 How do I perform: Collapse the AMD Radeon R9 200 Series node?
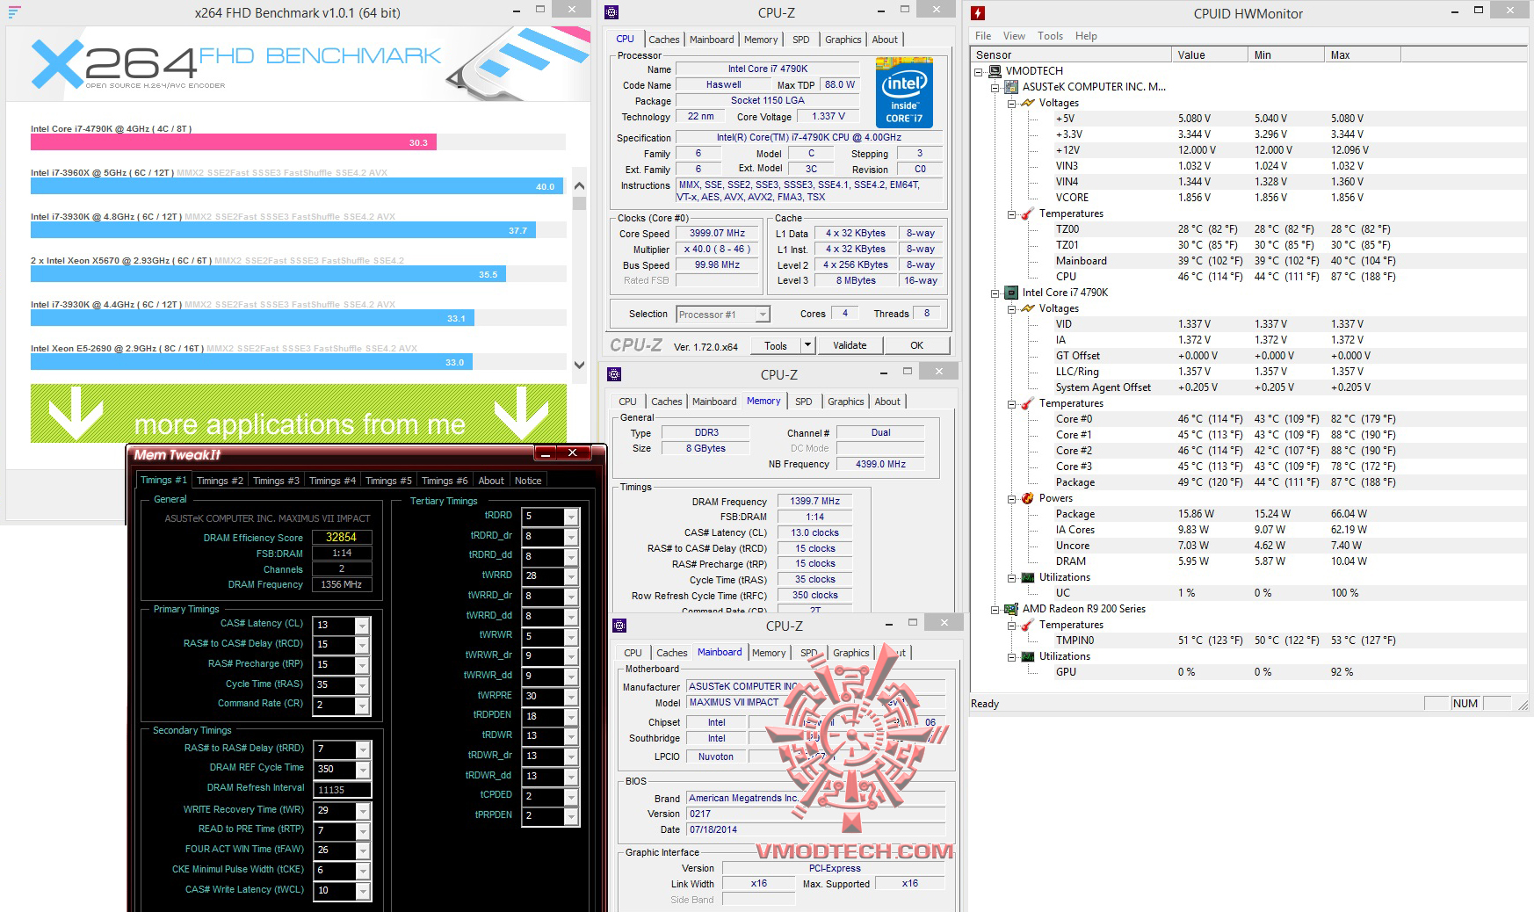click(x=995, y=610)
